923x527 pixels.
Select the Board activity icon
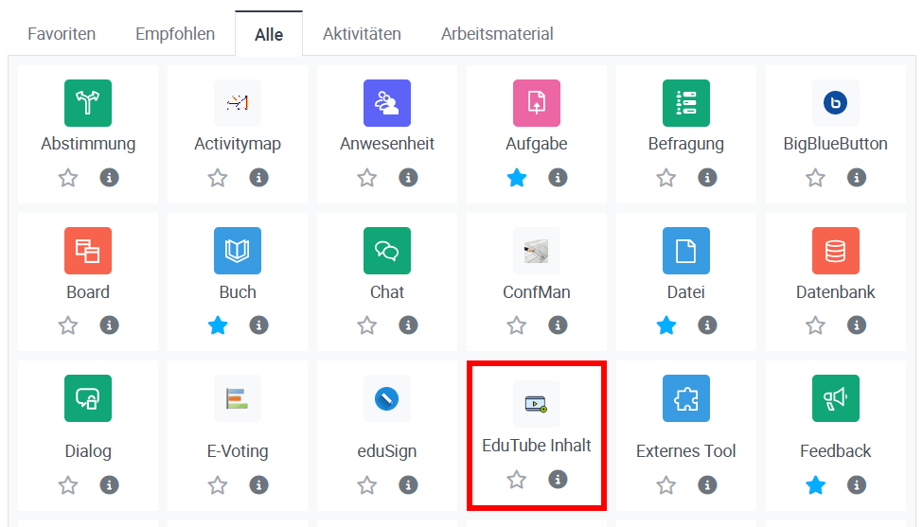point(88,251)
